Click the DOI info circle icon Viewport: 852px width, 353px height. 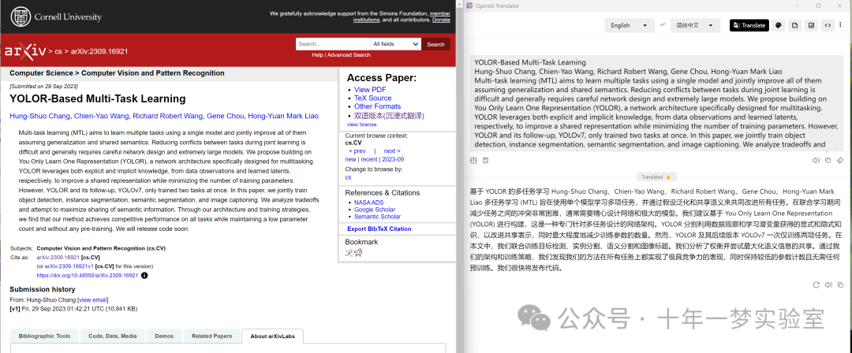(144, 276)
